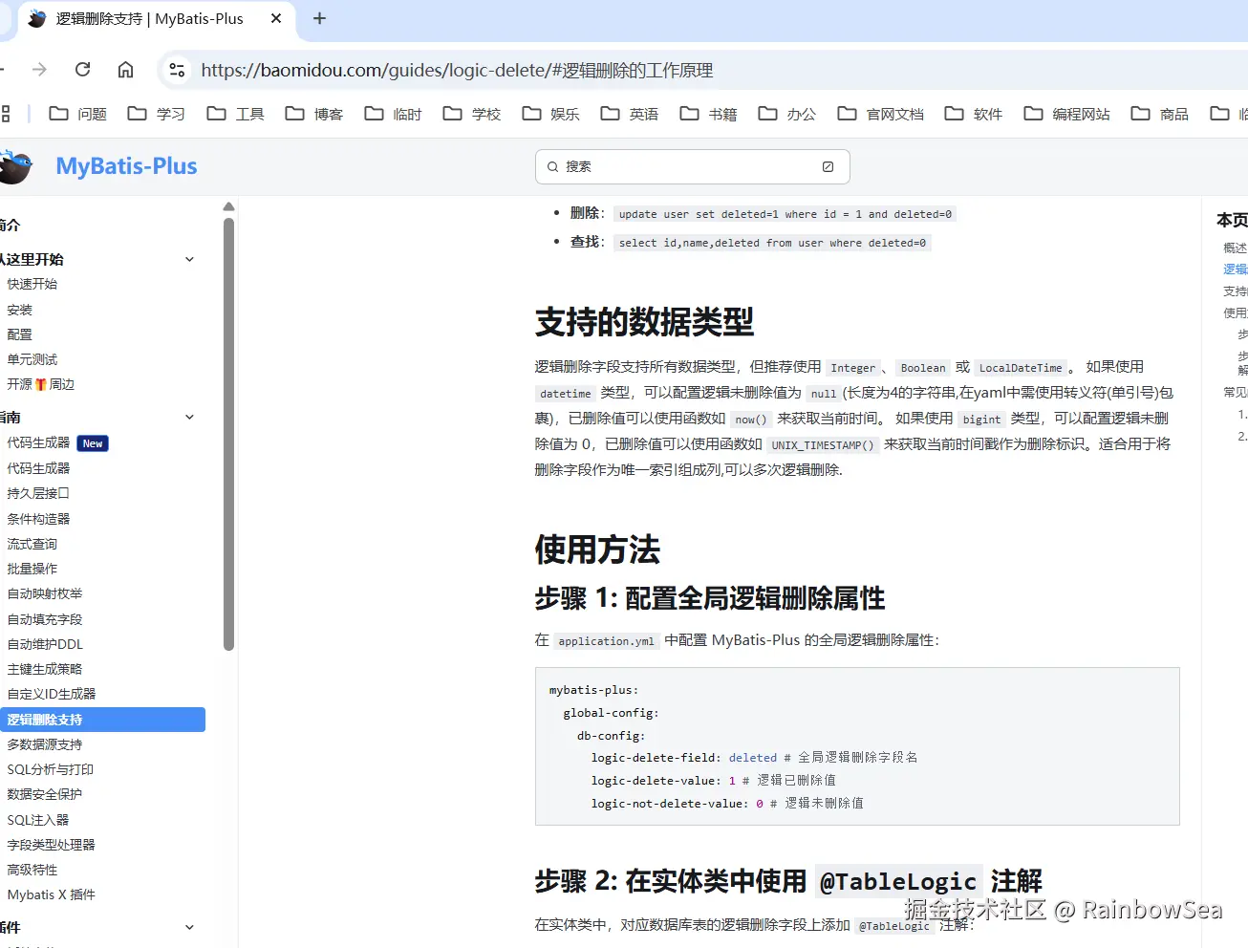Go to the browser home page icon
The width and height of the screenshot is (1248, 948).
point(125,70)
